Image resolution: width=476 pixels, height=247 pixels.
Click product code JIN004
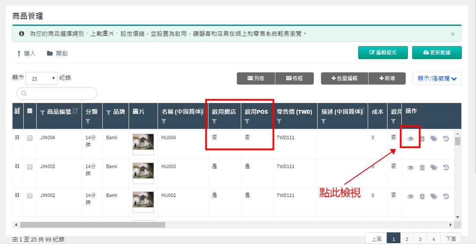coord(47,138)
